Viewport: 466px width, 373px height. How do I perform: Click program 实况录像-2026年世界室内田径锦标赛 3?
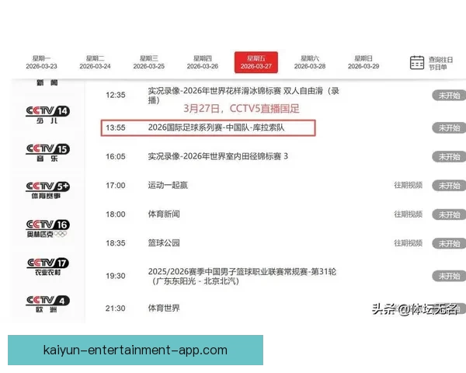[217, 156]
